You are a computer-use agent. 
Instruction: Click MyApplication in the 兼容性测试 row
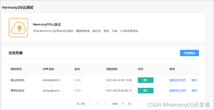(x=51, y=91)
